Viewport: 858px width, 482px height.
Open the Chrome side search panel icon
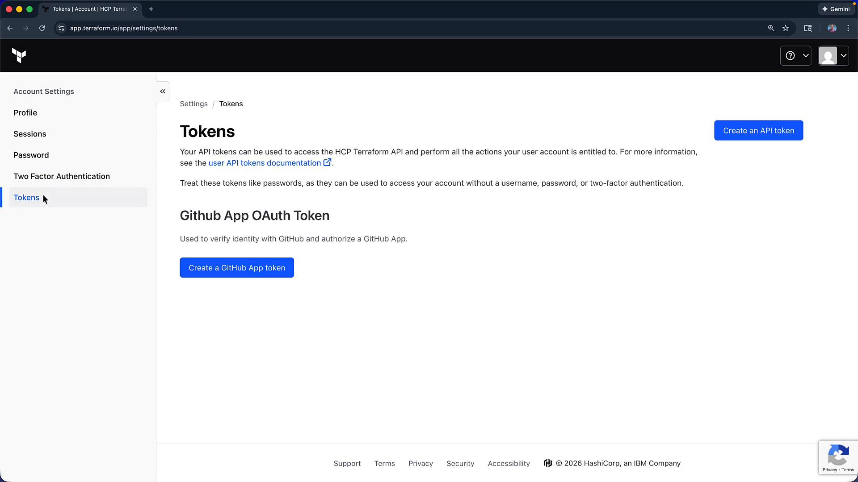click(x=808, y=28)
